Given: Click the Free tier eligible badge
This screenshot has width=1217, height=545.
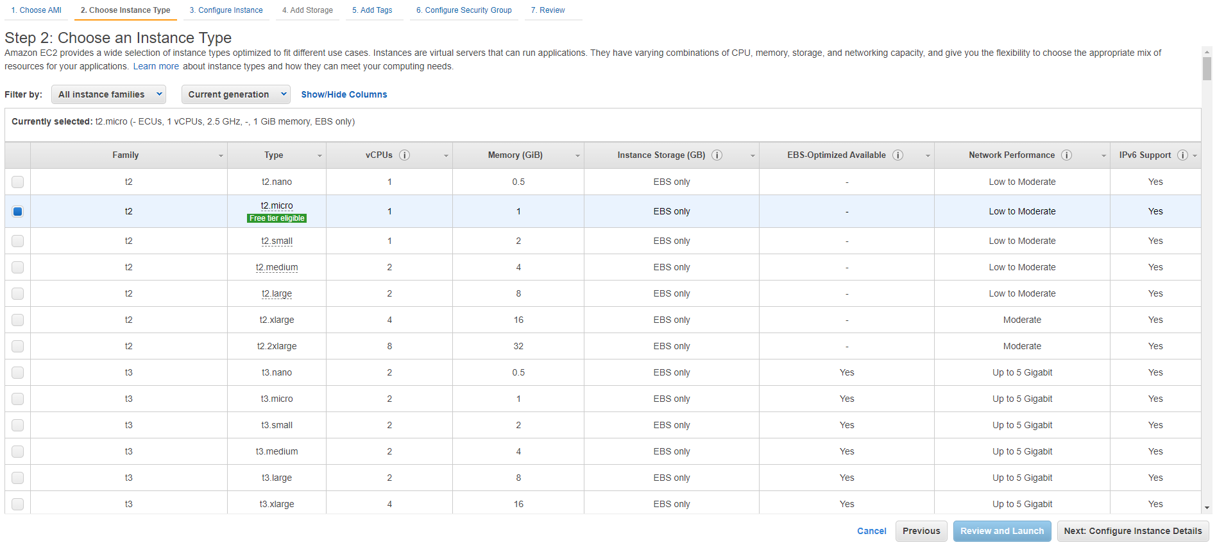Looking at the screenshot, I should (277, 218).
